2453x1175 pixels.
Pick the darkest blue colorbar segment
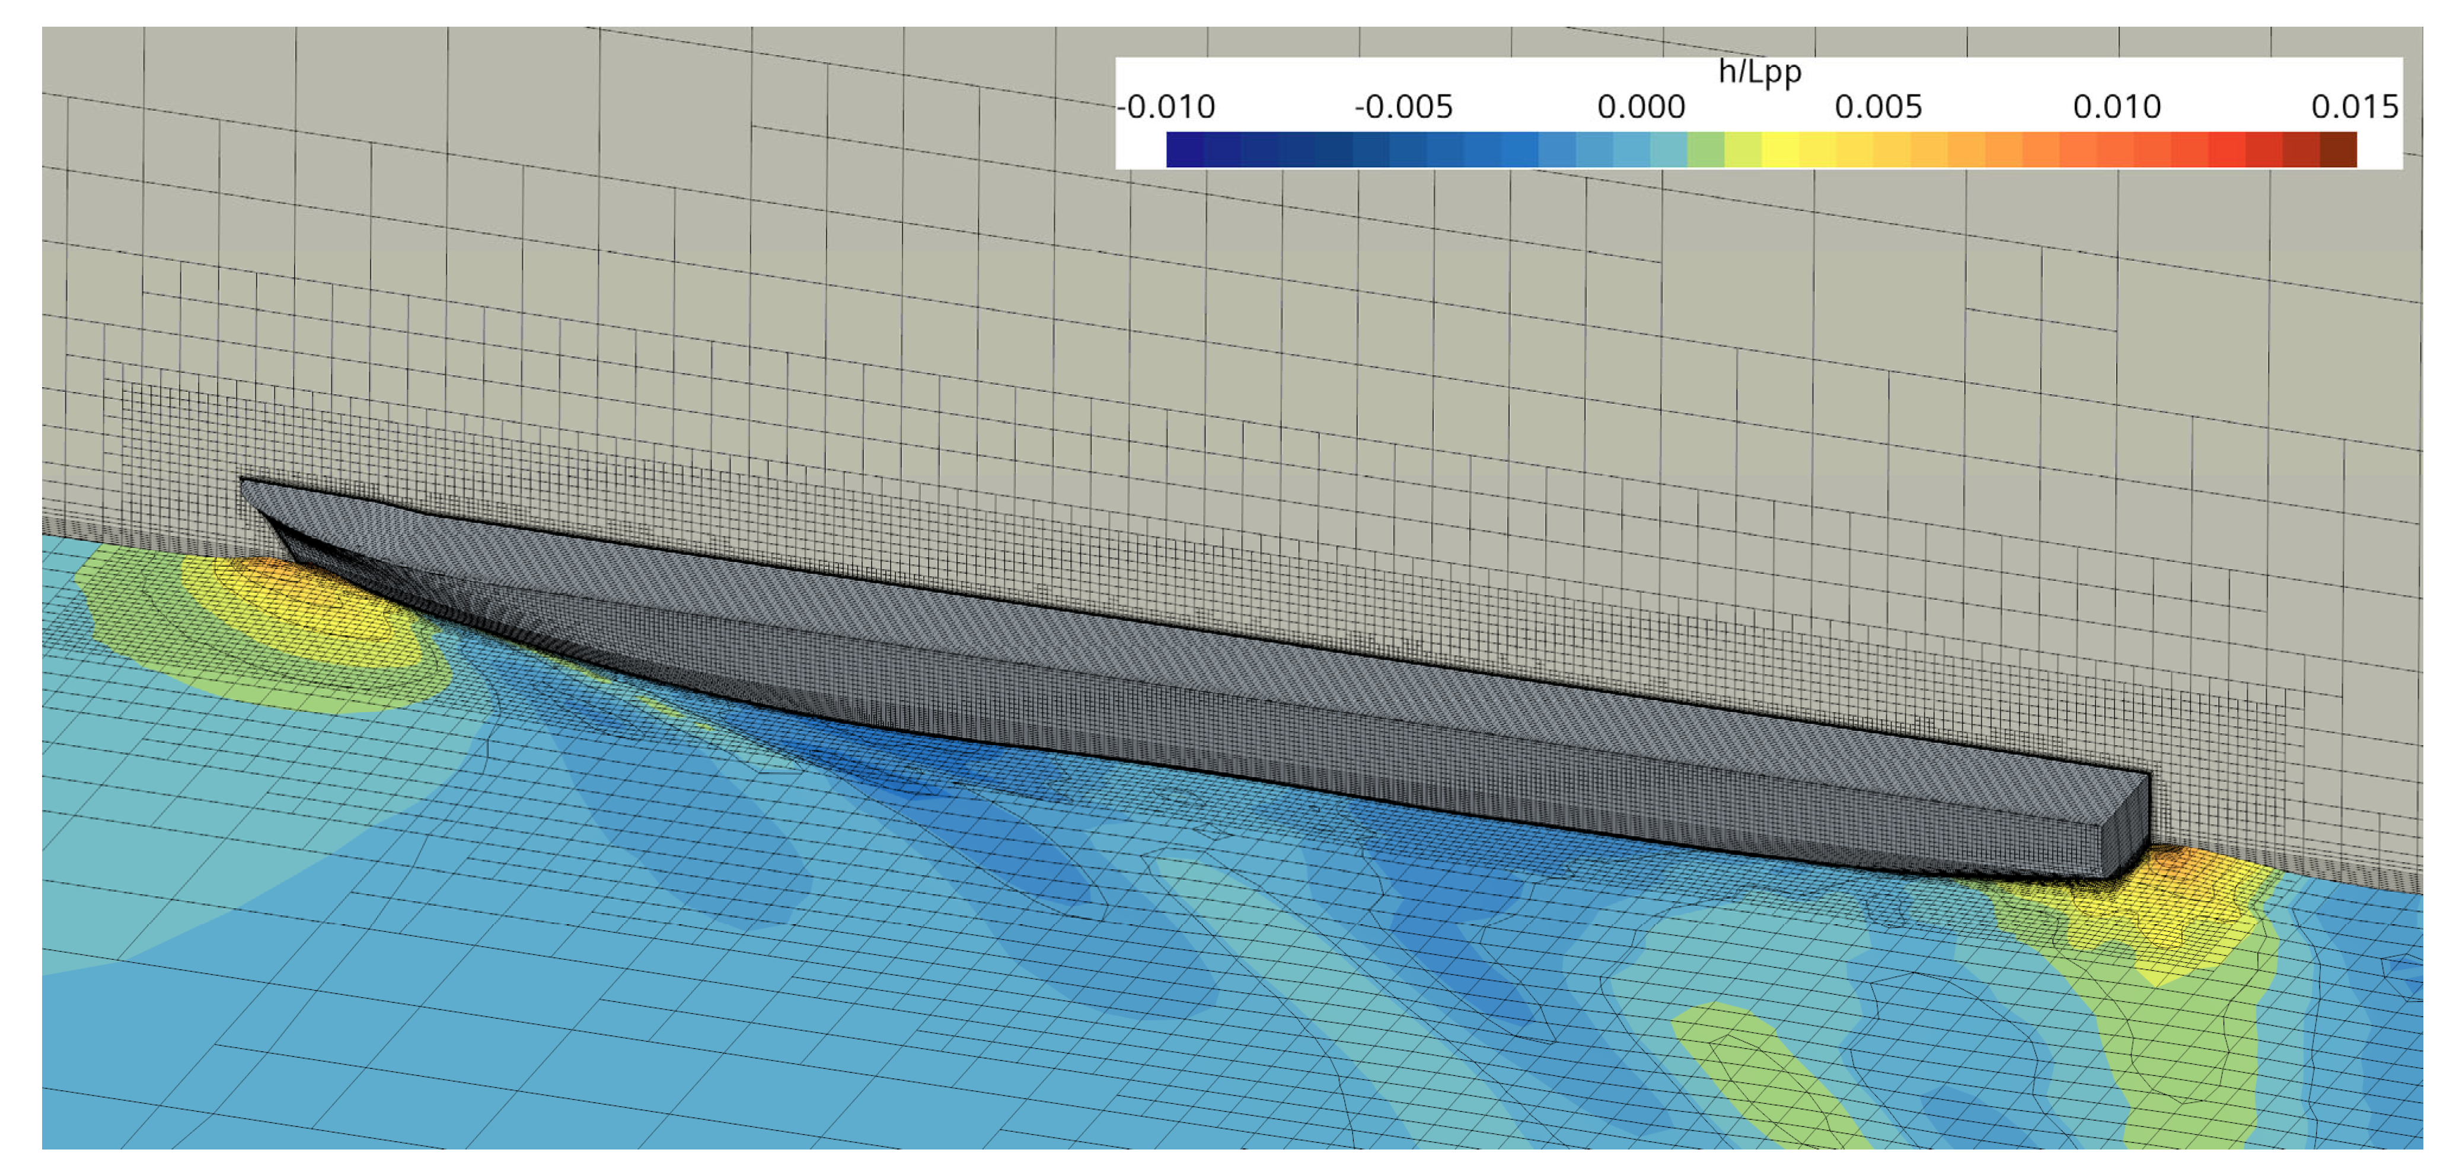click(1185, 149)
